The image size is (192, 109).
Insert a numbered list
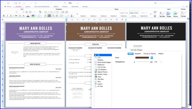tap(51, 12)
